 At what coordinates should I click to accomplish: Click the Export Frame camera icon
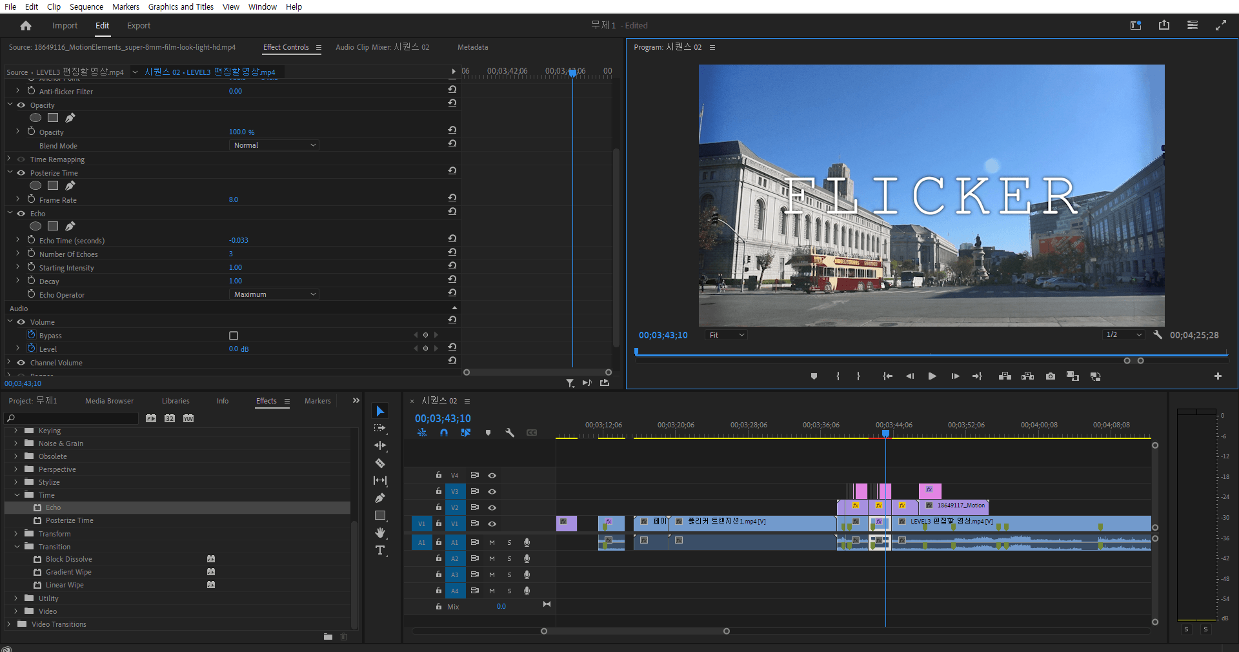click(1051, 376)
